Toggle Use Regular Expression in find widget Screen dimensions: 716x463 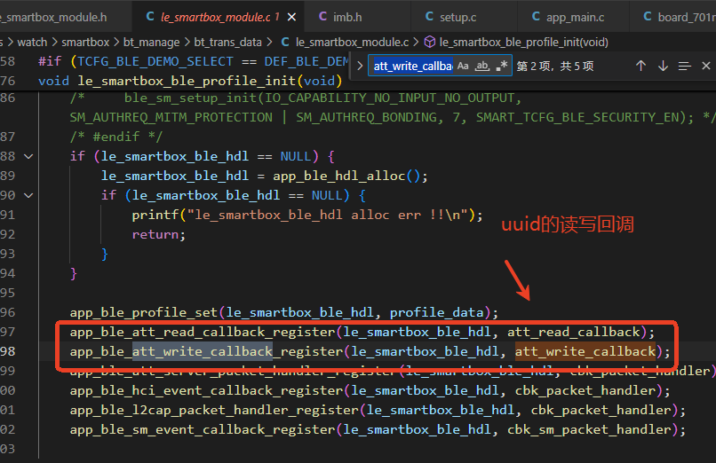(501, 66)
